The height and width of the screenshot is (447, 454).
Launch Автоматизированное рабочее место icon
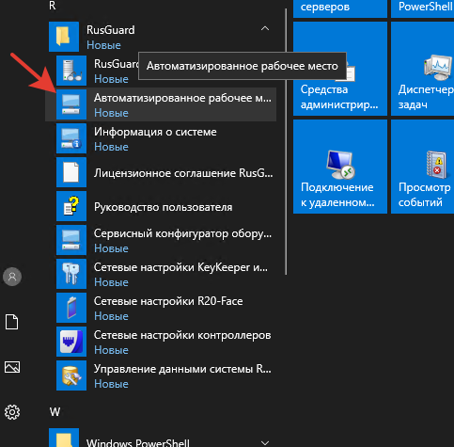71,104
